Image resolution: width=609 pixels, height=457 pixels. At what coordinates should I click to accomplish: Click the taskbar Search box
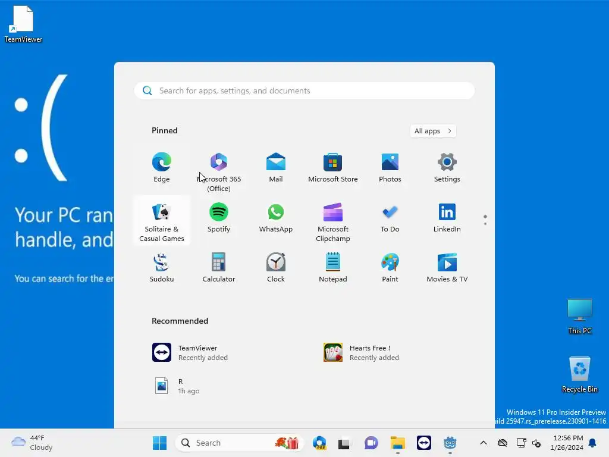click(239, 443)
